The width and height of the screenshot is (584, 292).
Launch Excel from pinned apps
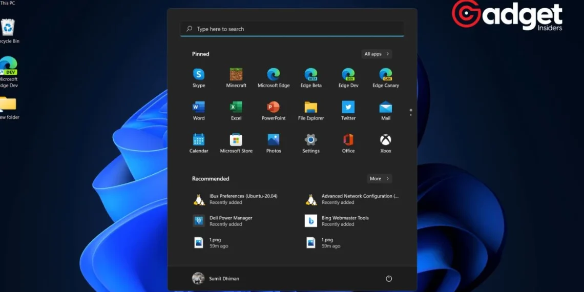236,108
